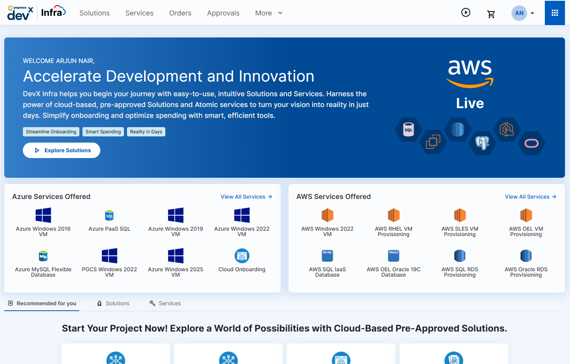Image resolution: width=570 pixels, height=364 pixels.
Task: Select Azure Windows 2016 VM service icon
Action: click(43, 215)
